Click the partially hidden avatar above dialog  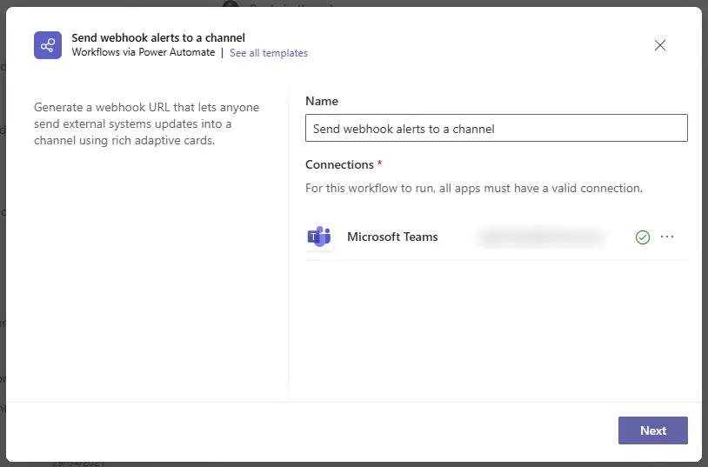[x=230, y=4]
